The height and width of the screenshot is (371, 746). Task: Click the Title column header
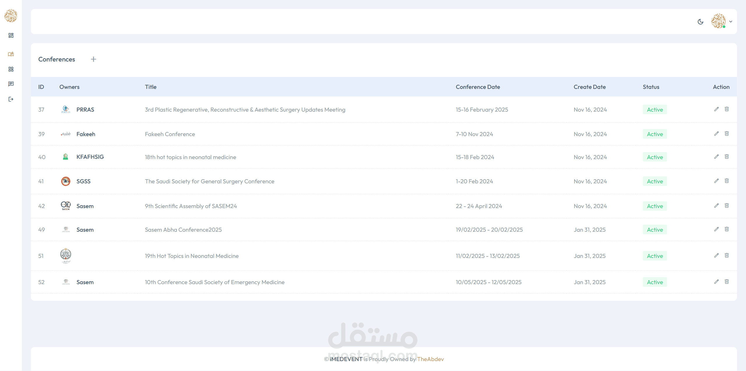(x=151, y=87)
